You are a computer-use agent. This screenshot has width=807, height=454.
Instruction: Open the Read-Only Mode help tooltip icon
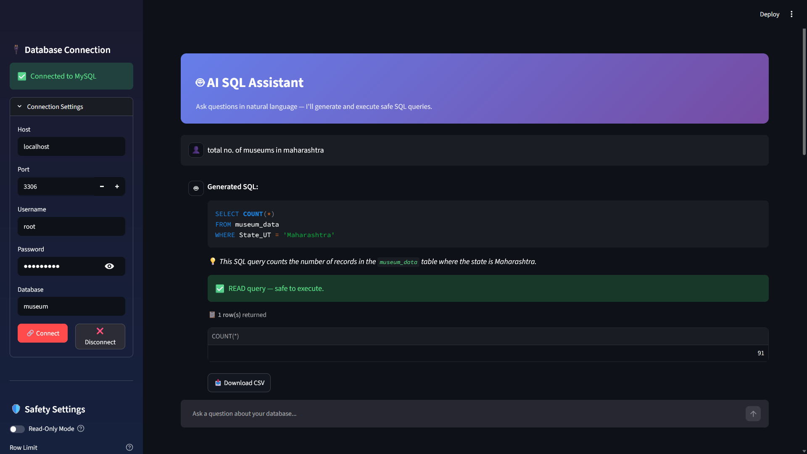click(x=81, y=428)
